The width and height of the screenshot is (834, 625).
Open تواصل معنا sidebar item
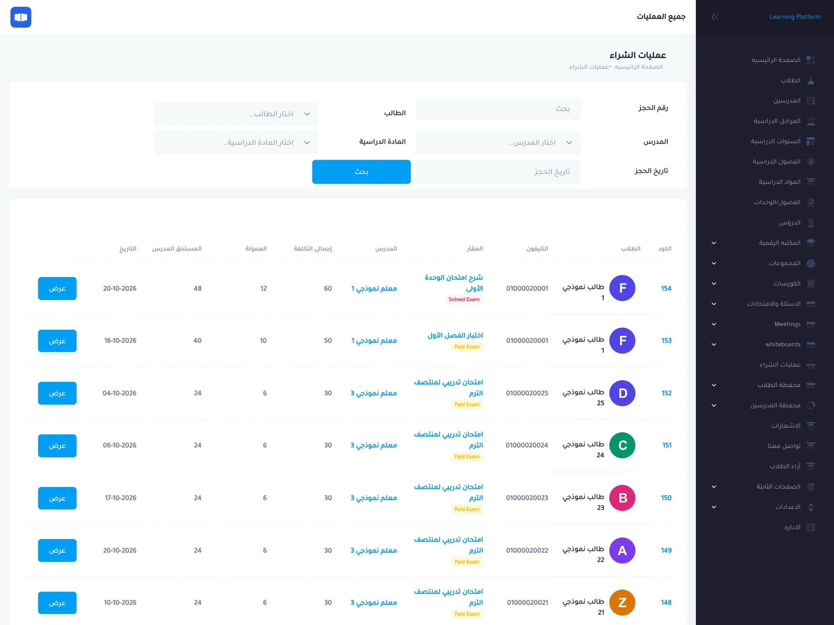[784, 446]
